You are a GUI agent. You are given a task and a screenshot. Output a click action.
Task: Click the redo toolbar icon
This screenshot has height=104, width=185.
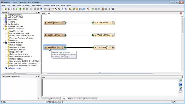coord(45,9)
